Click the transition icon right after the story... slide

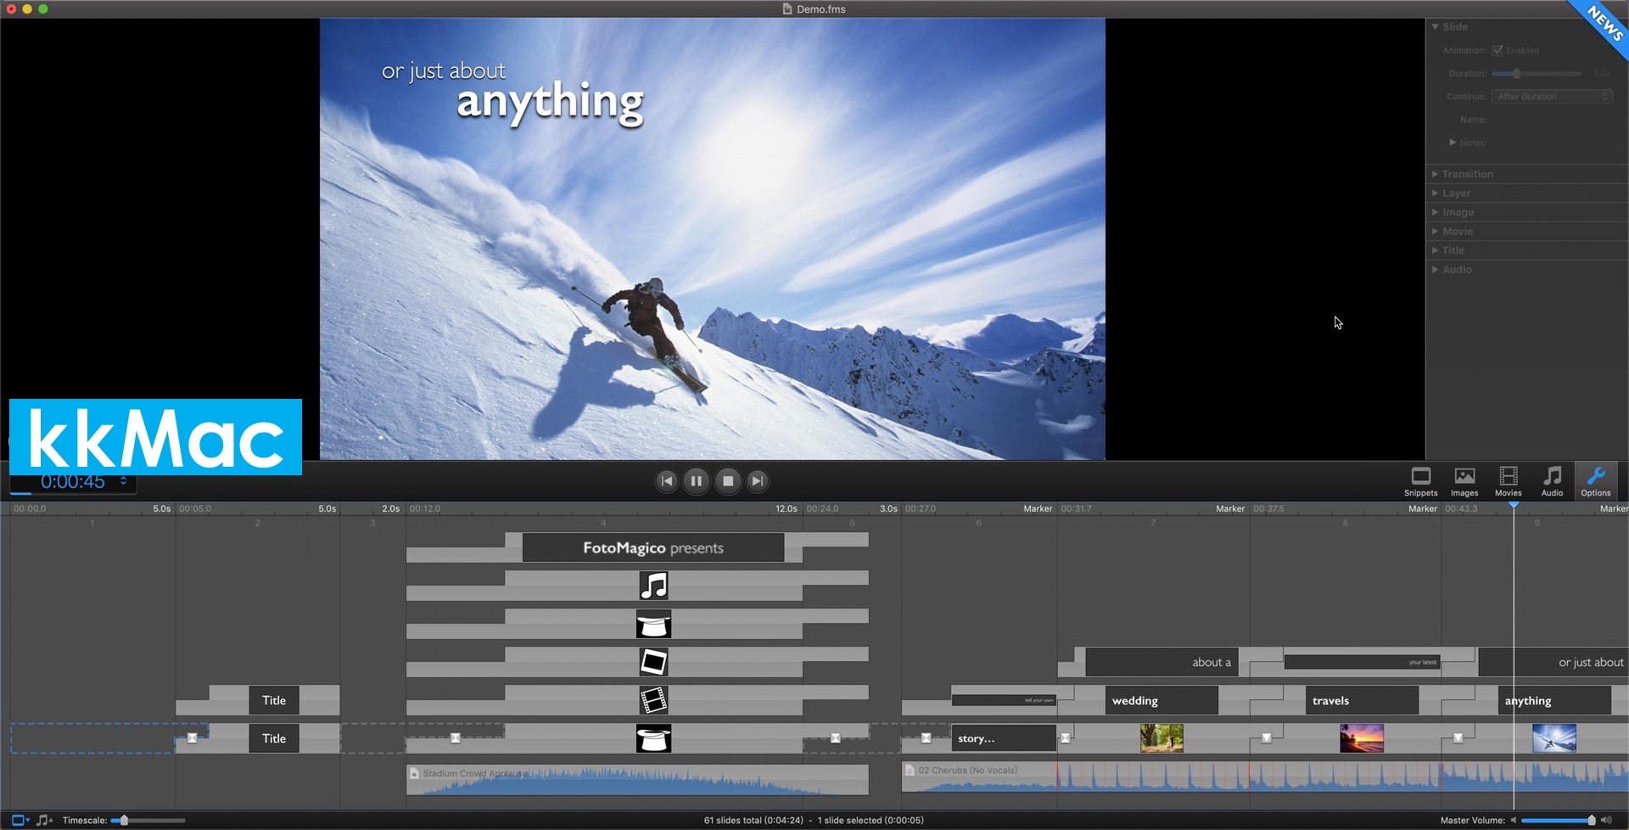(1066, 737)
